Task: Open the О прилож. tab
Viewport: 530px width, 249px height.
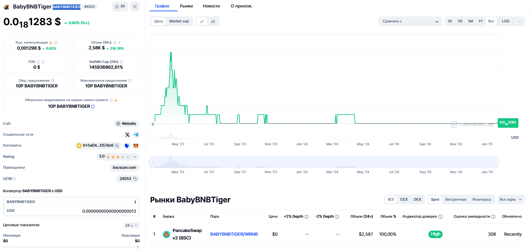Action: pos(242,6)
